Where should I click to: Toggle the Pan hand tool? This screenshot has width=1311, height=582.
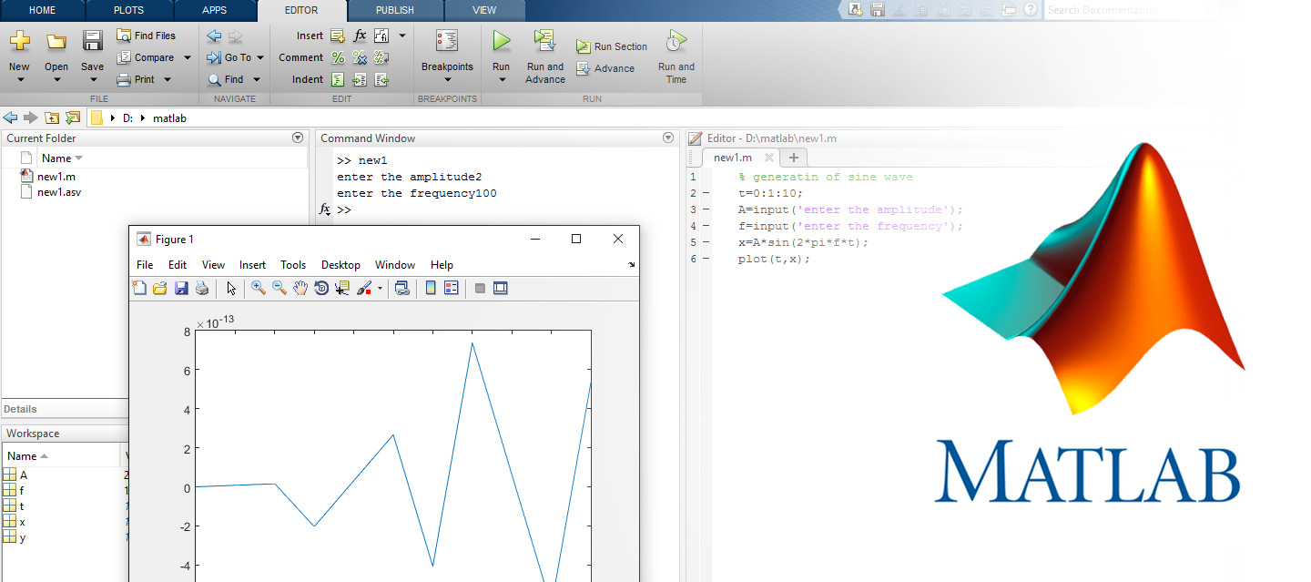[300, 288]
